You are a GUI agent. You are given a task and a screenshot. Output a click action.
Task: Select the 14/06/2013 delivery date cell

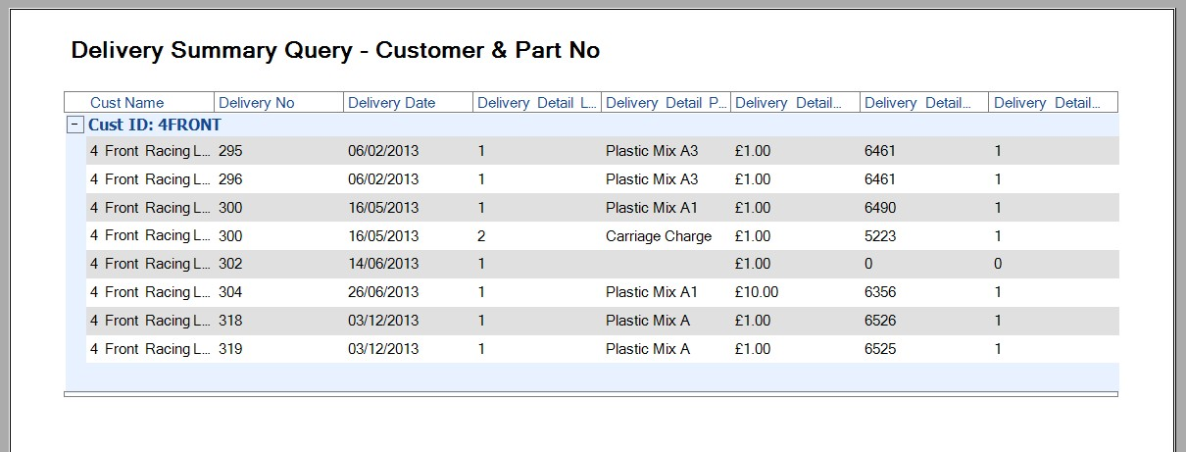[383, 264]
